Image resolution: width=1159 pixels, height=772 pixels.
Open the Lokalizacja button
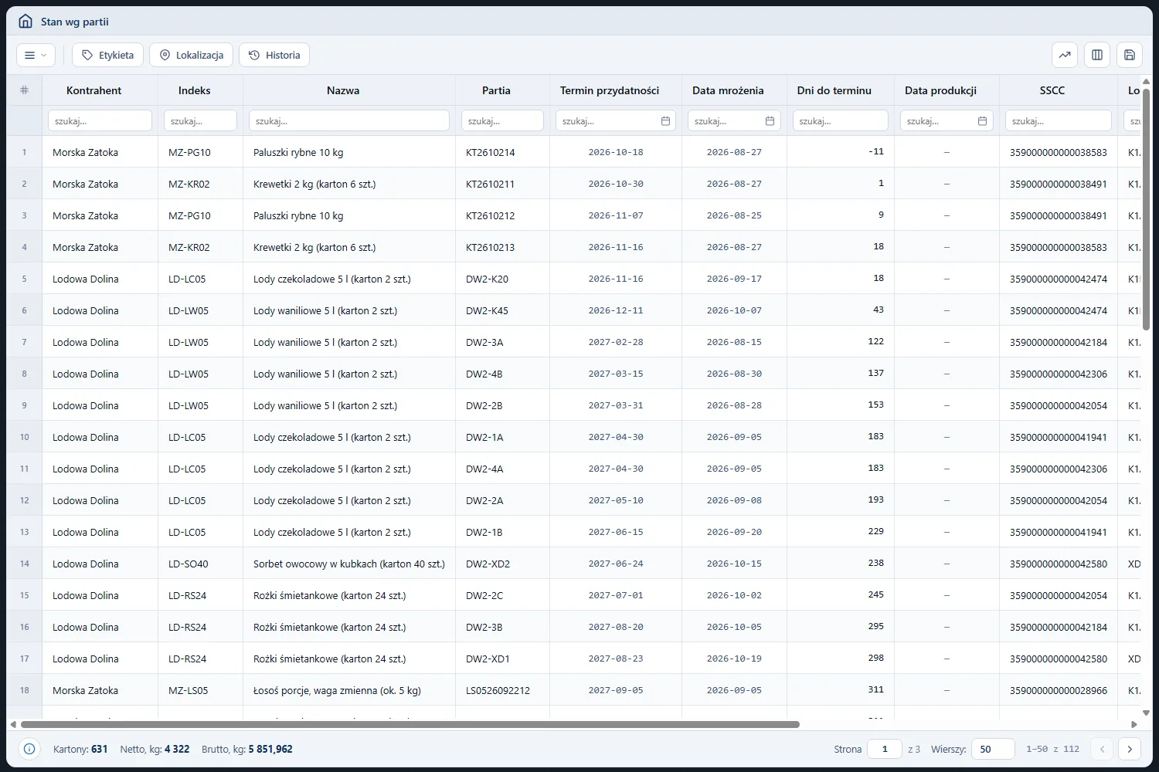pyautogui.click(x=192, y=55)
